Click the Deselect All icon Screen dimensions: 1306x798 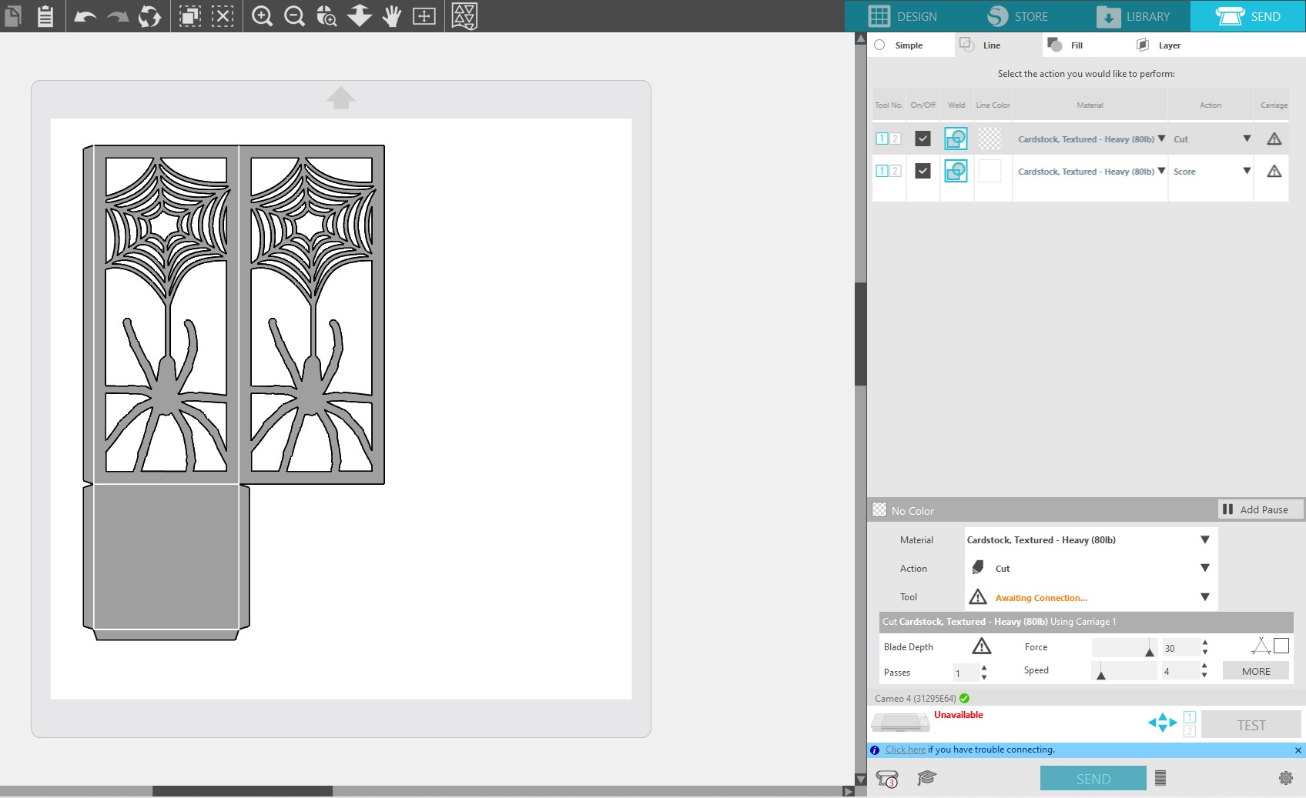point(223,16)
